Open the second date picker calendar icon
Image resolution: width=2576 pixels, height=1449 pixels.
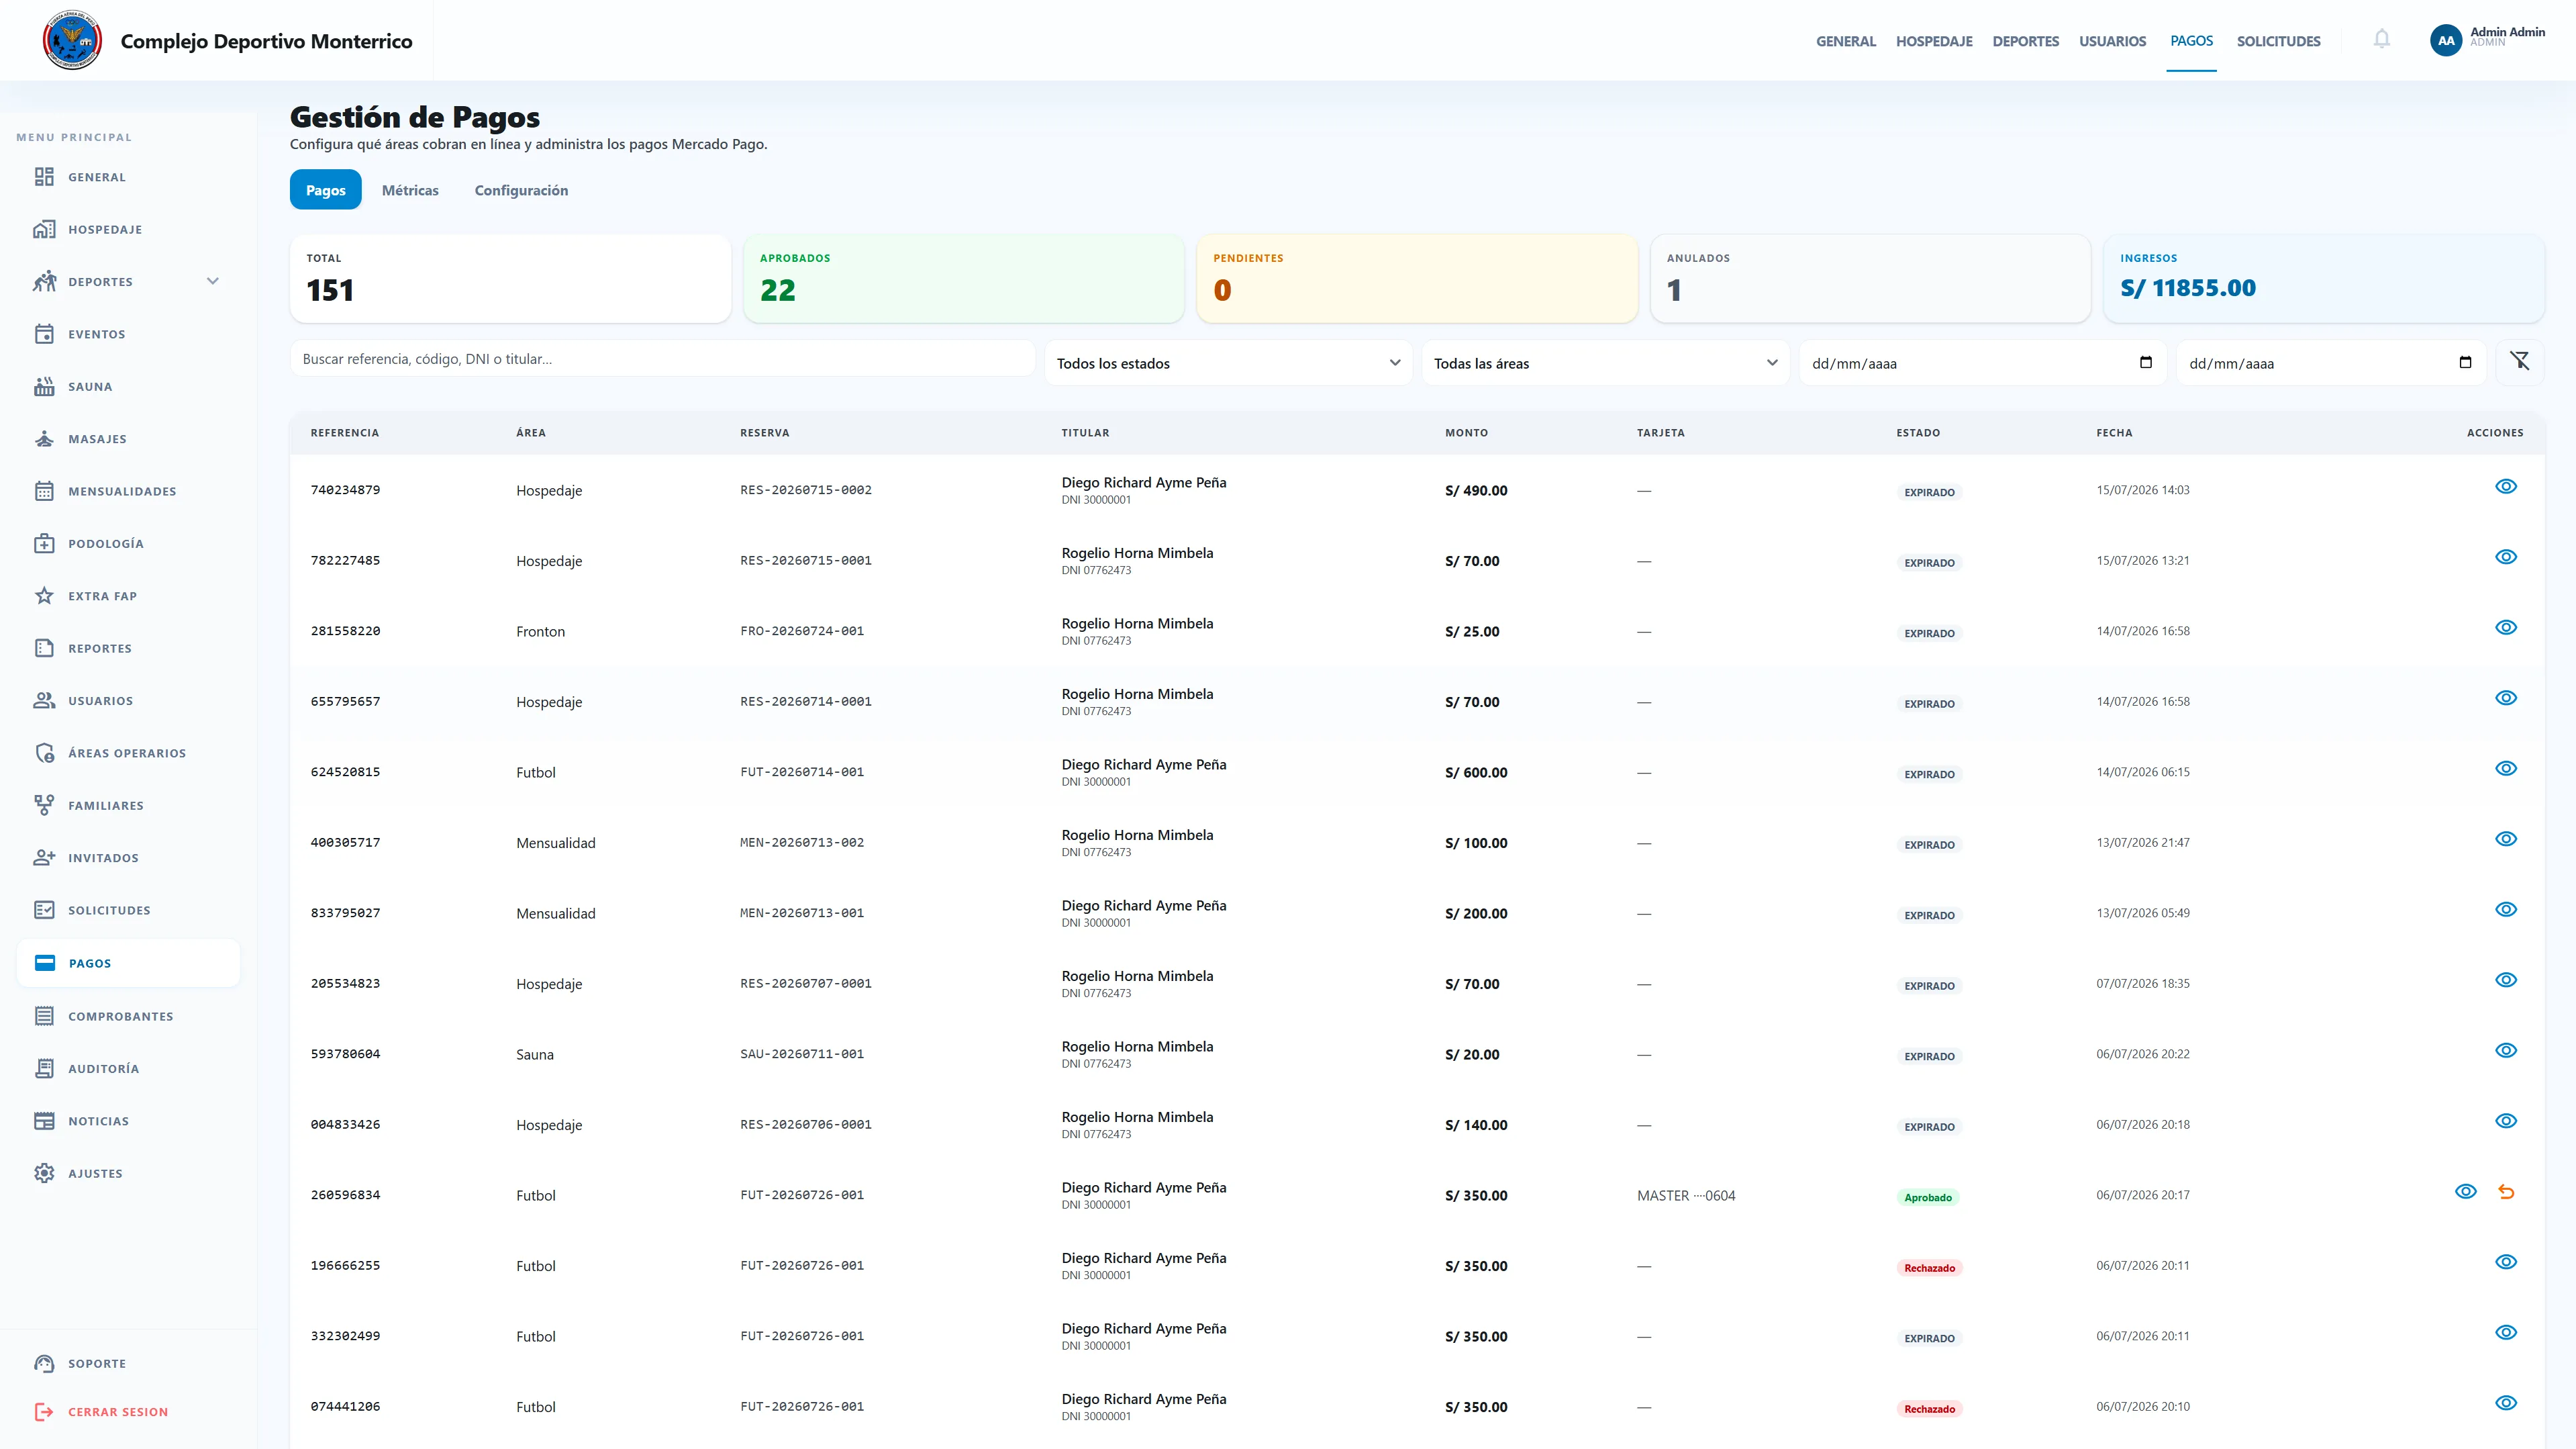pyautogui.click(x=2465, y=363)
